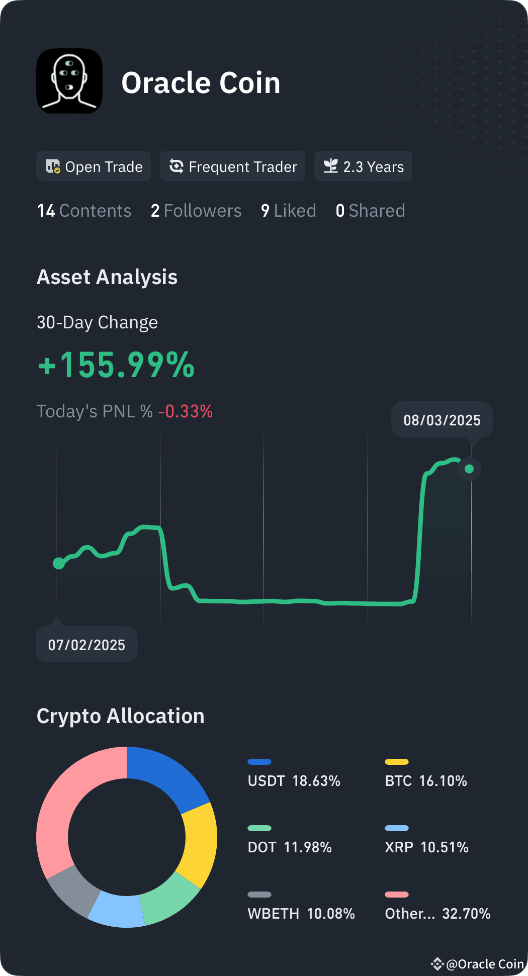Open the 07/02/2025 date tooltip
The height and width of the screenshot is (976, 528).
tap(86, 644)
